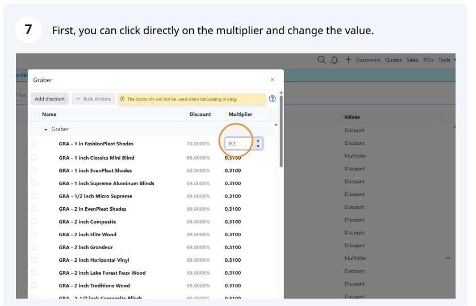The image size is (476, 306).
Task: Toggle the select-all checkbox in header
Action: (34, 115)
